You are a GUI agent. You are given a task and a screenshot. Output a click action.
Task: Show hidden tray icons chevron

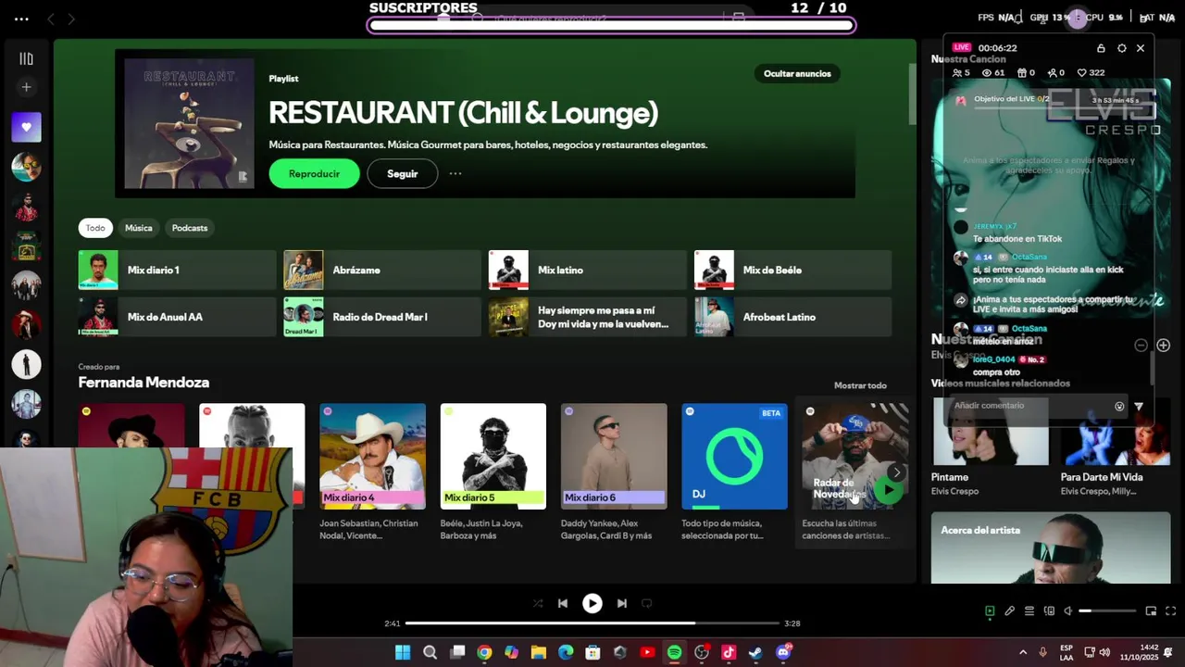pyautogui.click(x=1023, y=652)
